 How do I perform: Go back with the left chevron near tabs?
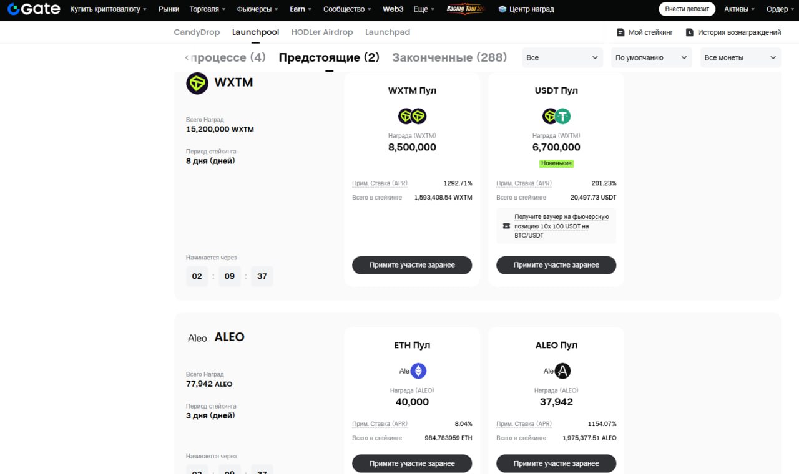(187, 57)
